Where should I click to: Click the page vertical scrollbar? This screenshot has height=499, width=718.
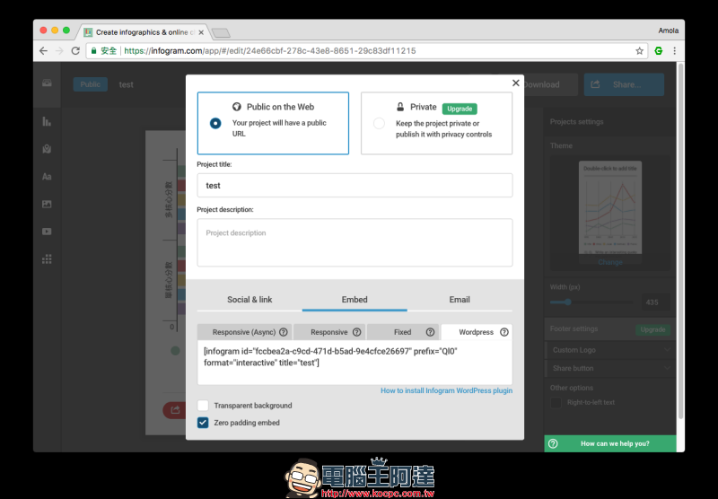pyautogui.click(x=680, y=241)
